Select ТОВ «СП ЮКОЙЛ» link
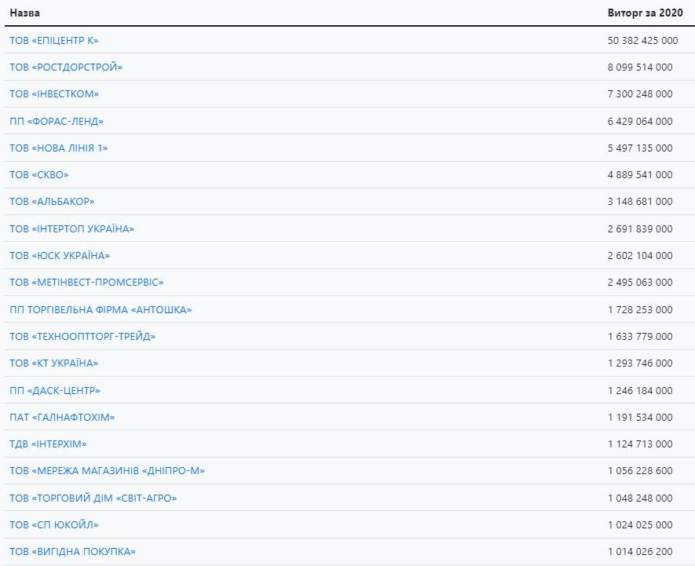The image size is (695, 566). [x=54, y=524]
